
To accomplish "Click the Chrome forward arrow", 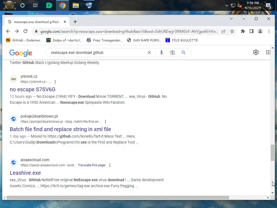I will [17, 31].
